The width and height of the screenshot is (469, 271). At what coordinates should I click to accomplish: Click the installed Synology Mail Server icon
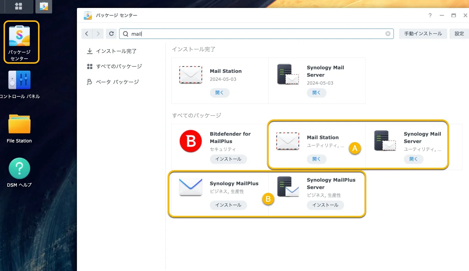[288, 74]
